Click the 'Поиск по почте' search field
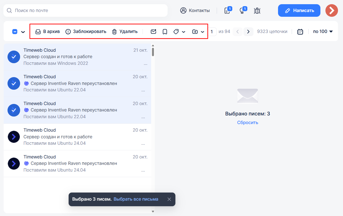The height and width of the screenshot is (216, 343). [86, 11]
